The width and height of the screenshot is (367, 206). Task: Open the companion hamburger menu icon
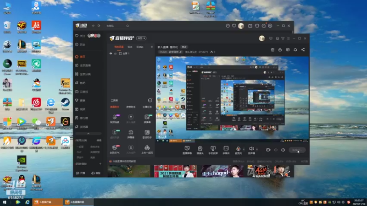pyautogui.click(x=289, y=38)
